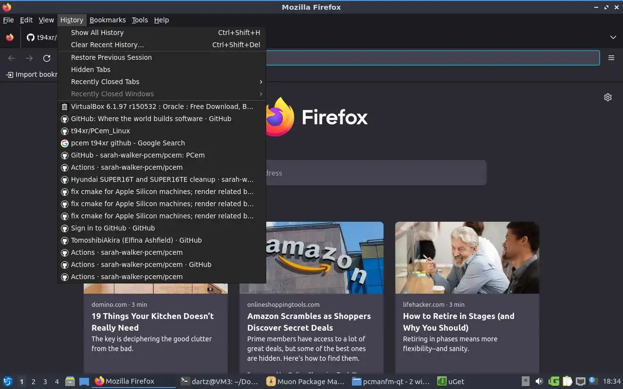Open 'pcem t94xr github - Google Search' entry
This screenshot has height=389, width=623.
[162, 143]
